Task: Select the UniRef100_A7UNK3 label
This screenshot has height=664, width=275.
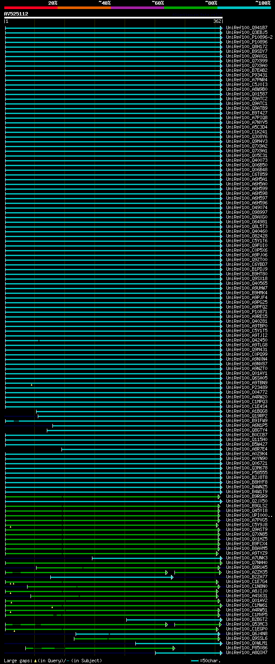Action: [x=247, y=558]
